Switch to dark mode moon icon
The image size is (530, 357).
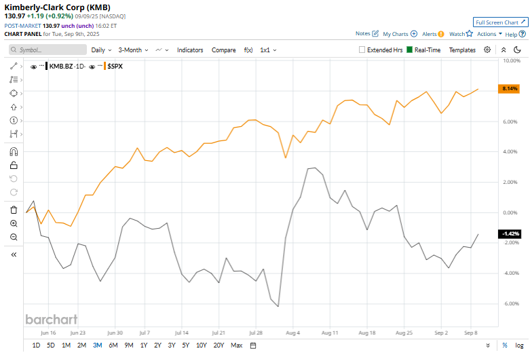pos(517,50)
